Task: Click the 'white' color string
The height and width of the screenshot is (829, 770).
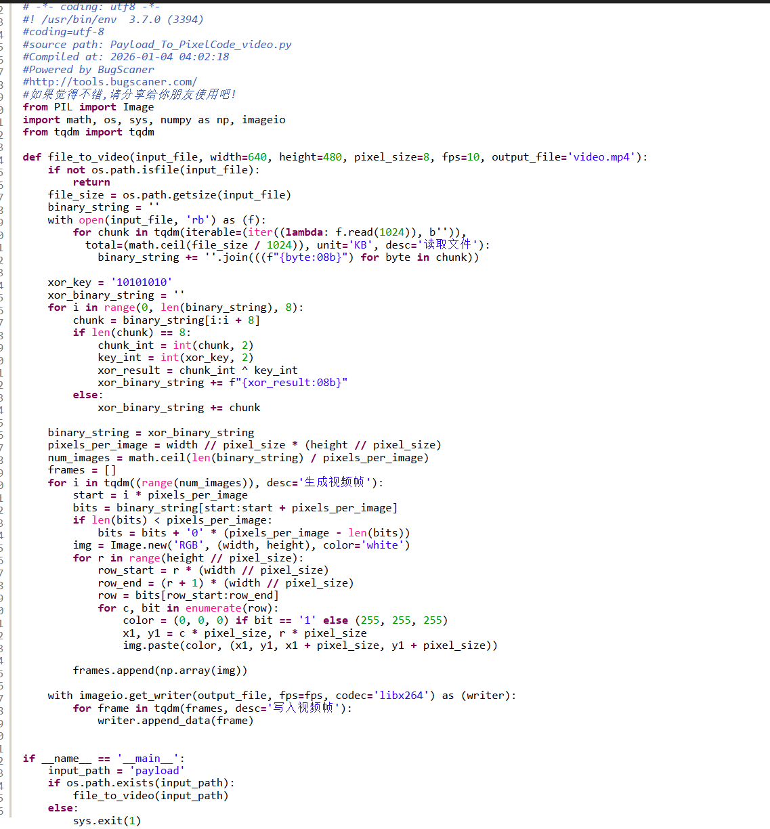Action: [x=385, y=545]
